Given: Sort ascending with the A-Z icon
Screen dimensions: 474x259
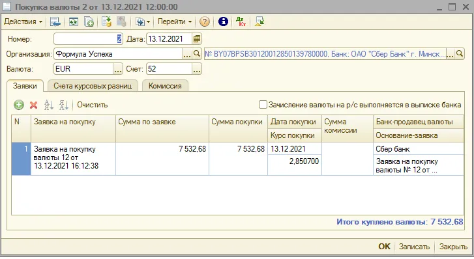Looking at the screenshot, I should coord(49,105).
